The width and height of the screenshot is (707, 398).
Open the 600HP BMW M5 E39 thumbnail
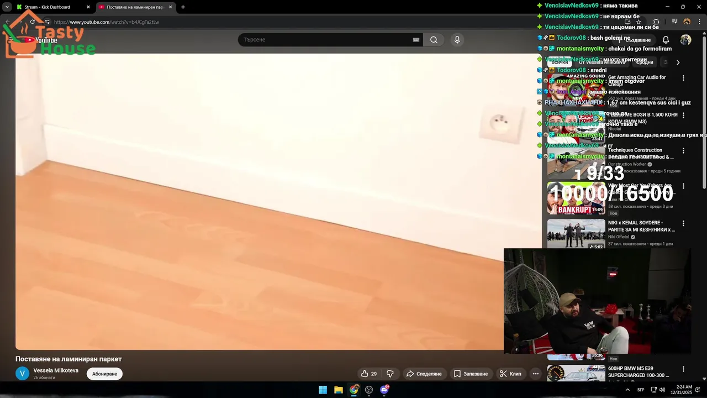tap(576, 373)
